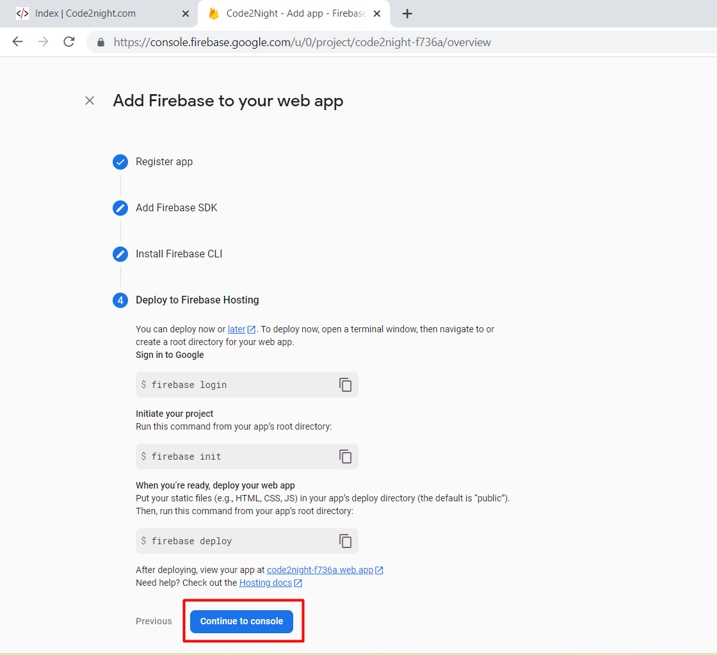Viewport: 717px width, 655px height.
Task: Click 'Initiate your project' heading
Action: pos(174,414)
